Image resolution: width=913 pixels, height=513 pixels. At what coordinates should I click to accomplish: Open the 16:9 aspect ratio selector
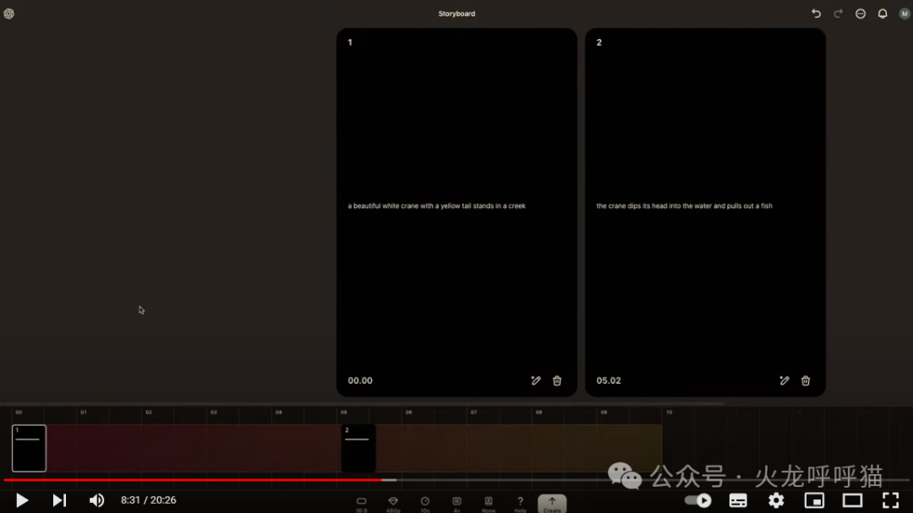[x=362, y=504]
